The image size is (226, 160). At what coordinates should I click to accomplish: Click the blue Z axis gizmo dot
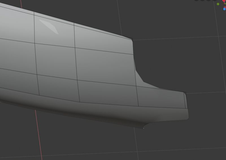point(225,9)
